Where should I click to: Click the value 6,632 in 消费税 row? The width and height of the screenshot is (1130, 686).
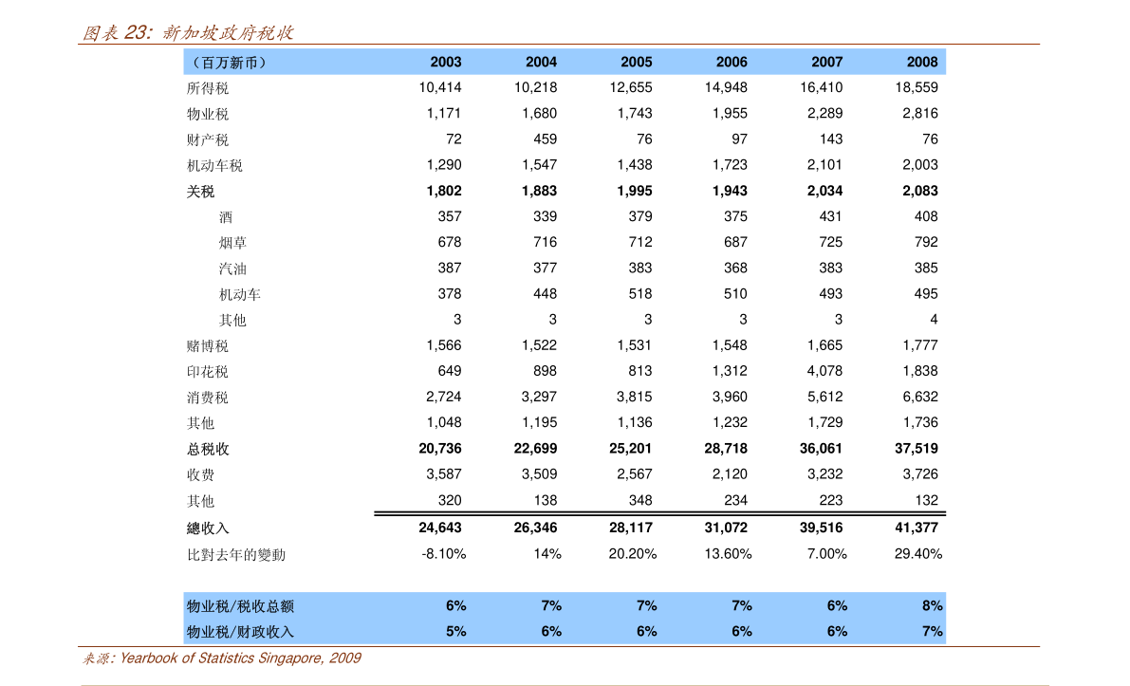pyautogui.click(x=919, y=397)
